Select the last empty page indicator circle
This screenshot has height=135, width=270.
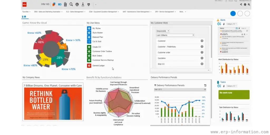(x=247, y=14)
